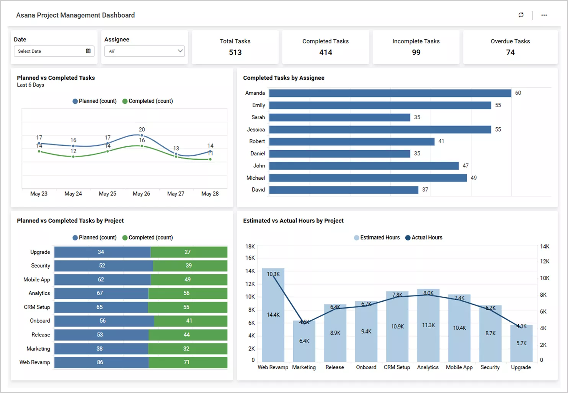Select Amanda's bar with value 60
This screenshot has width=568, height=393.
390,93
